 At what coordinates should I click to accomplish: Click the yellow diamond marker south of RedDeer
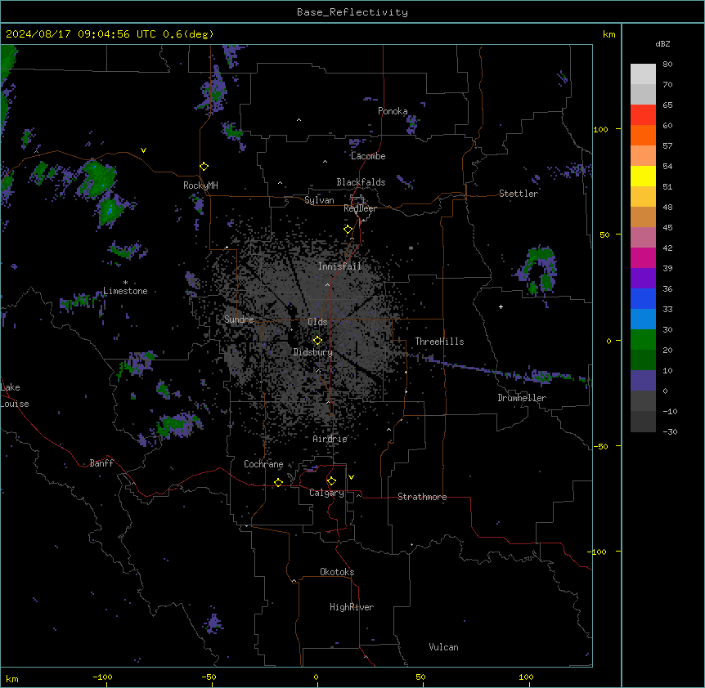tap(348, 230)
